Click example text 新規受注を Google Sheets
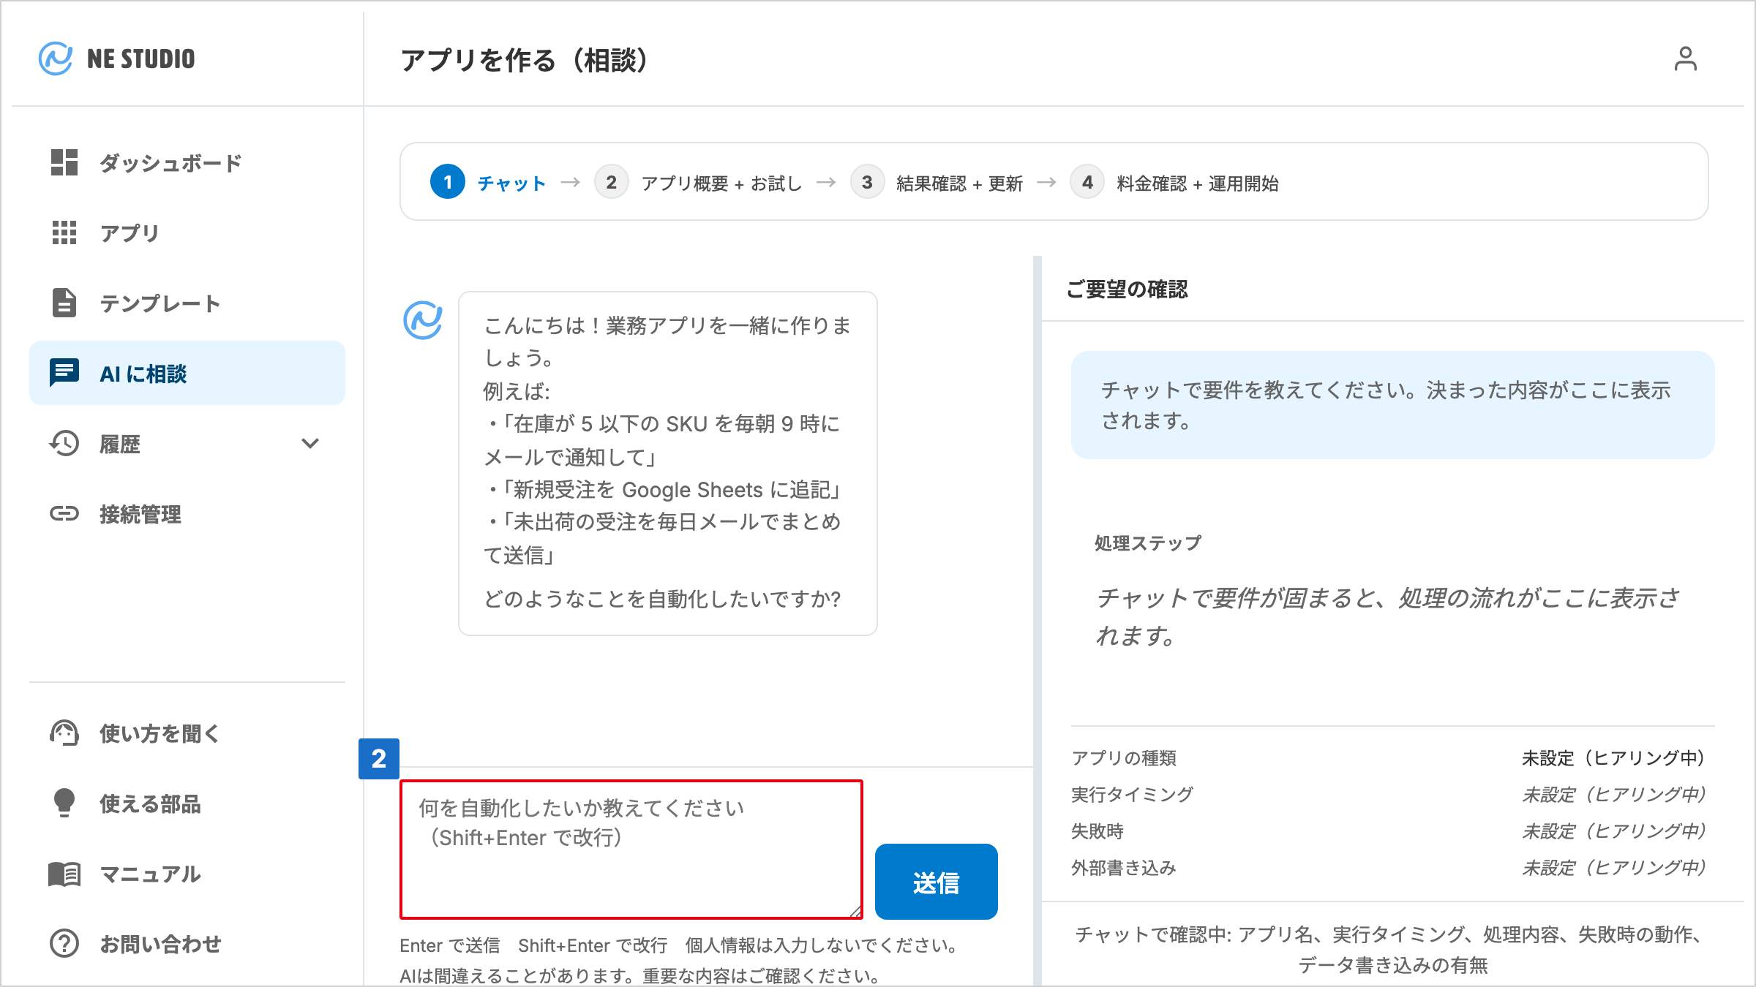Viewport: 1756px width, 987px height. pyautogui.click(x=664, y=489)
